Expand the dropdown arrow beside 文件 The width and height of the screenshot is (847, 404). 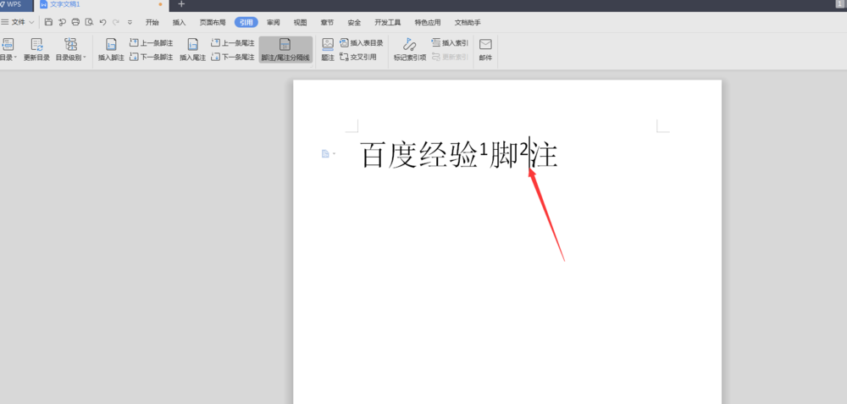pyautogui.click(x=31, y=23)
